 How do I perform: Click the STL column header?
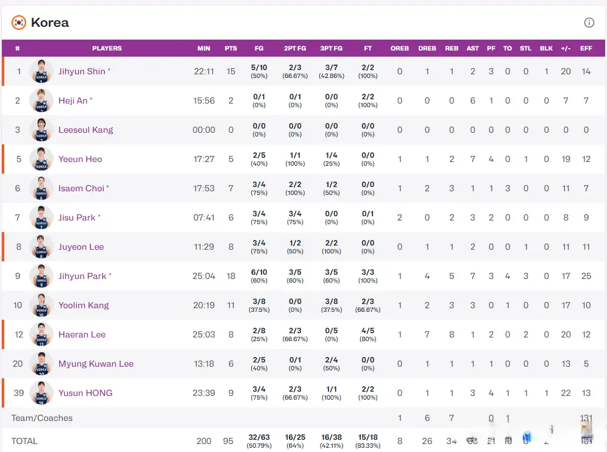(526, 48)
